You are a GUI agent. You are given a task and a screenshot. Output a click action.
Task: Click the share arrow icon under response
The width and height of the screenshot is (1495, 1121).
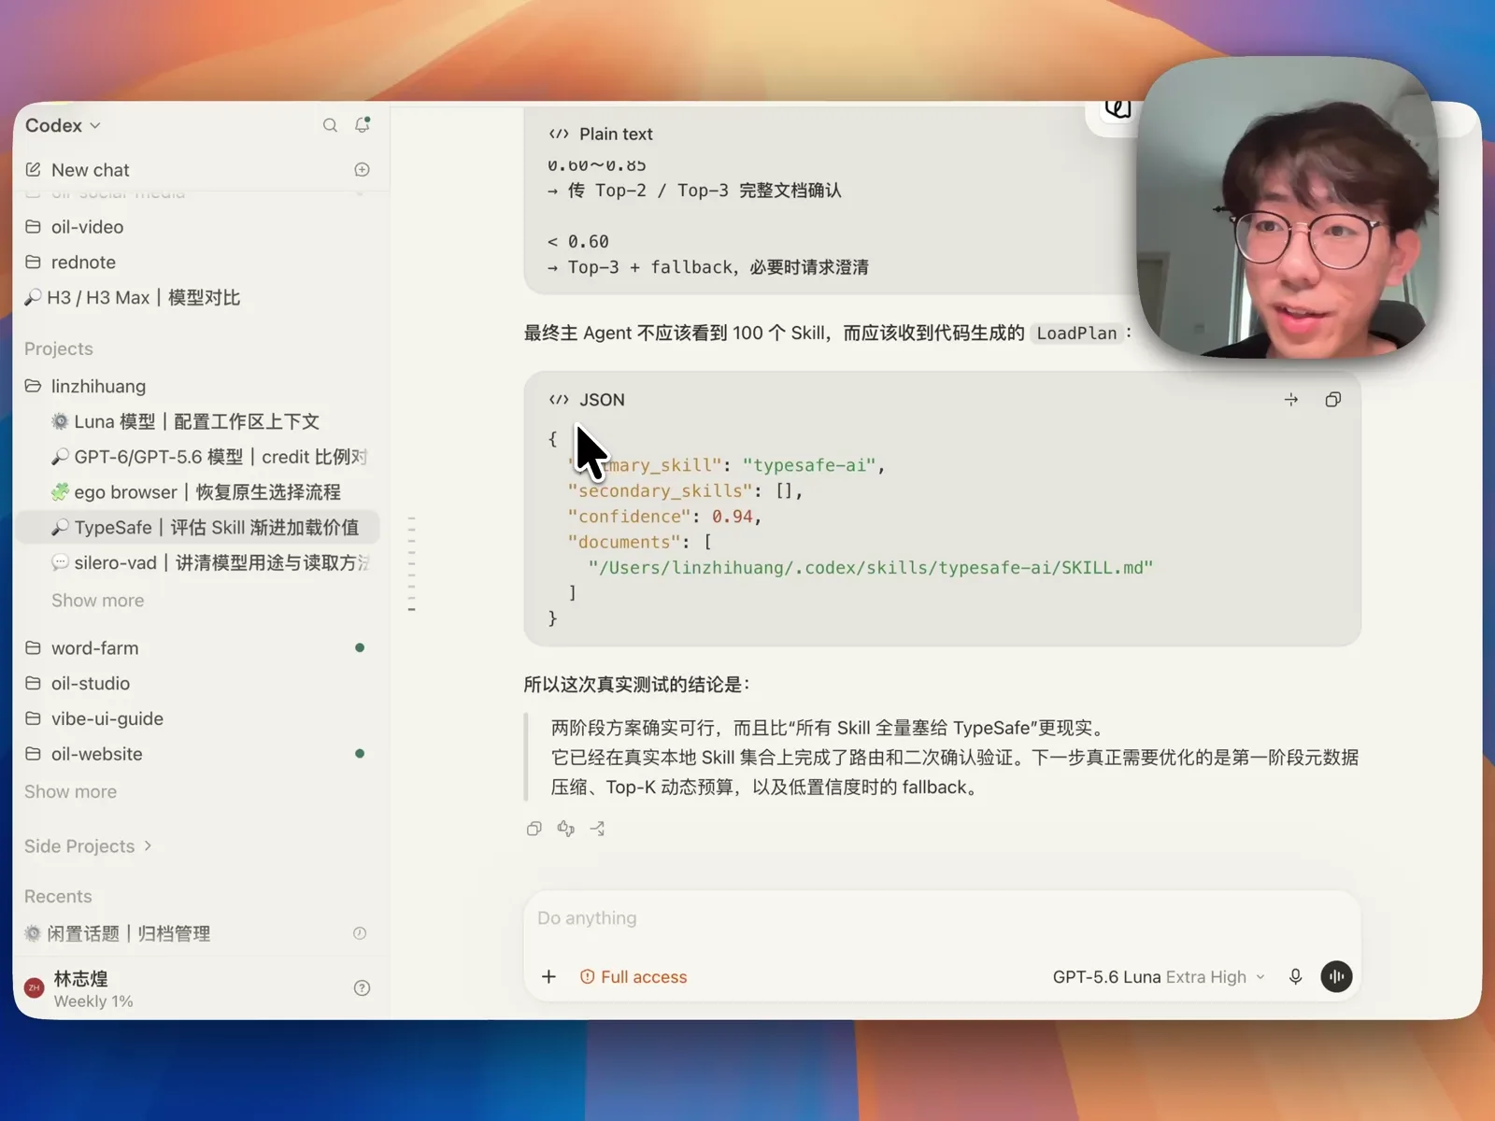(598, 829)
